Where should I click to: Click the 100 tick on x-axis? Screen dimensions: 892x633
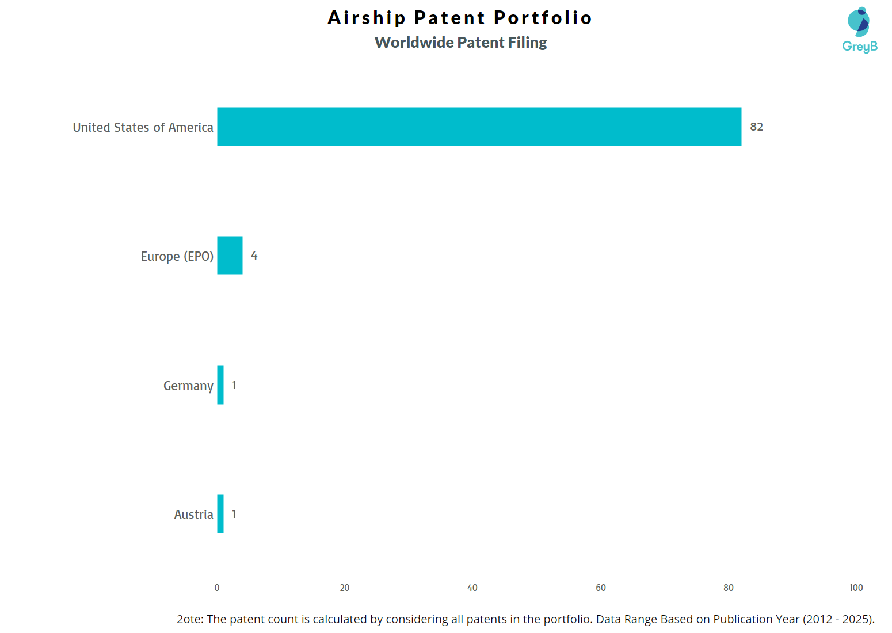[x=856, y=588]
